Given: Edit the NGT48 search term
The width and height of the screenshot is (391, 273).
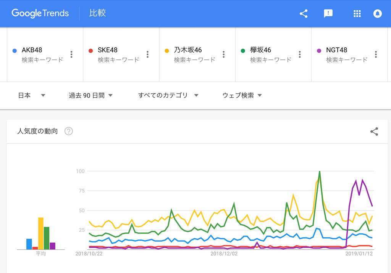Looking at the screenshot, I should point(336,50).
